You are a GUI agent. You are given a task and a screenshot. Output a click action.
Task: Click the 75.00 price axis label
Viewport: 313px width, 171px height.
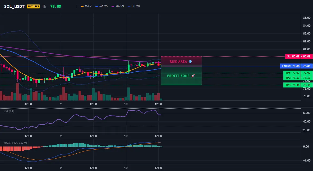pos(307,96)
